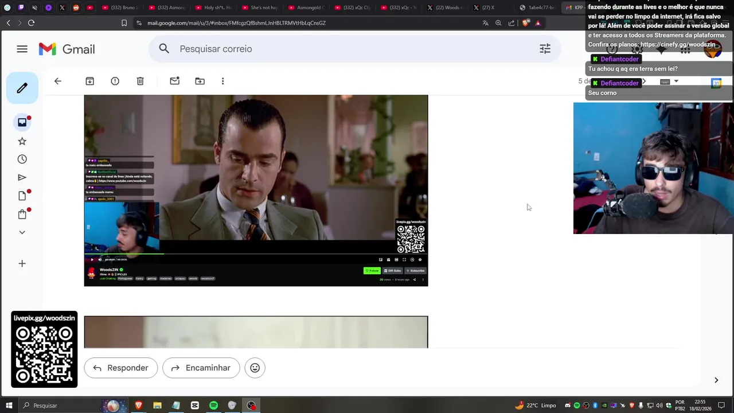The image size is (734, 413).
Task: Mark the email as unread
Action: click(x=174, y=81)
